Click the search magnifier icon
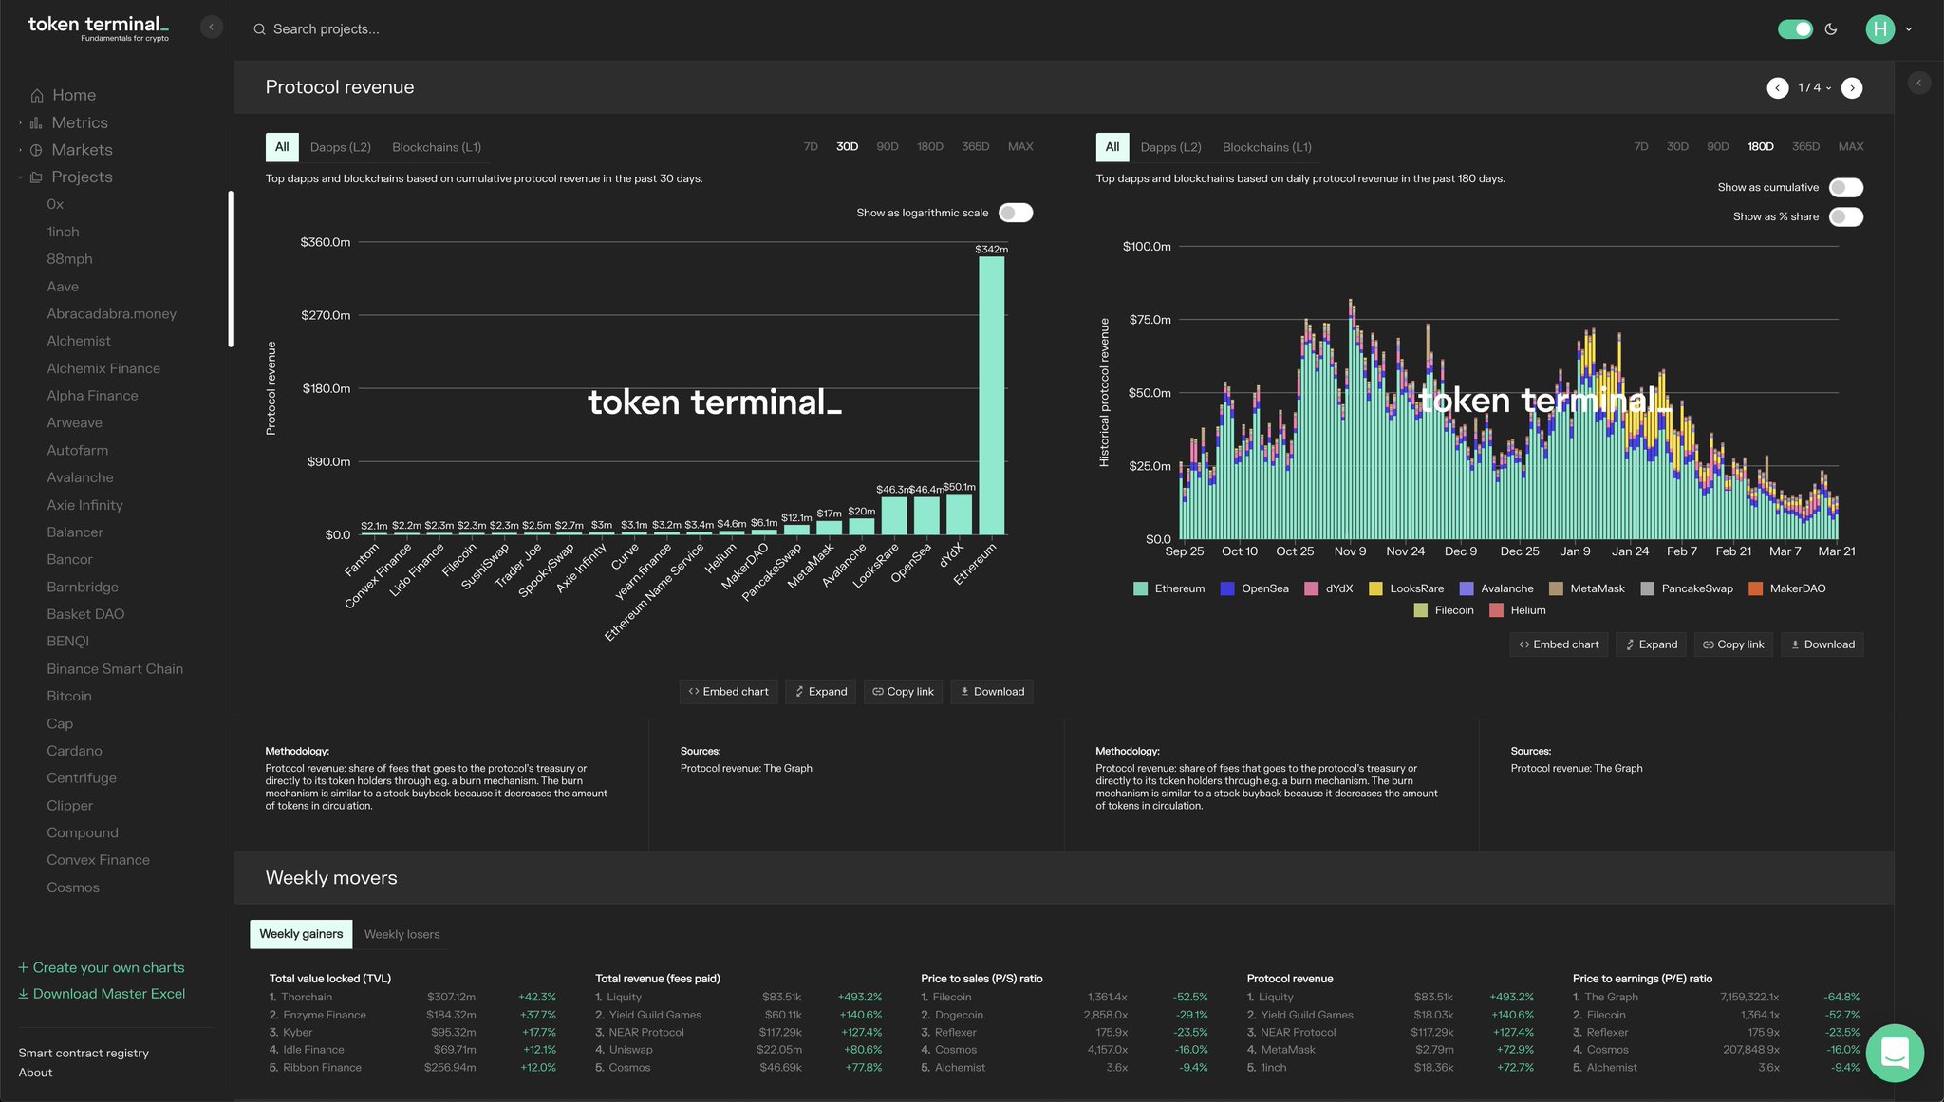This screenshot has height=1102, width=1944. pyautogui.click(x=259, y=29)
